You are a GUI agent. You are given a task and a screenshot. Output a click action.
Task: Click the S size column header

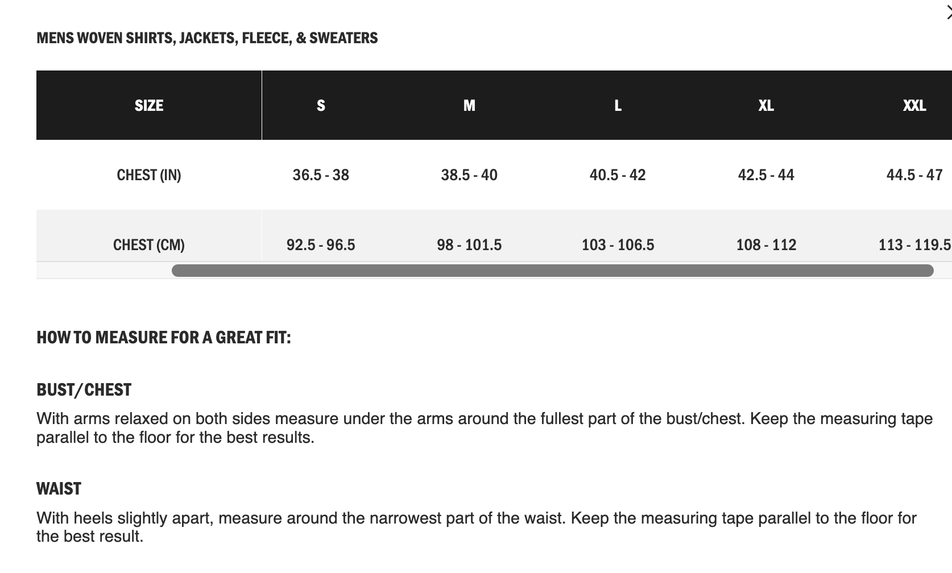321,105
